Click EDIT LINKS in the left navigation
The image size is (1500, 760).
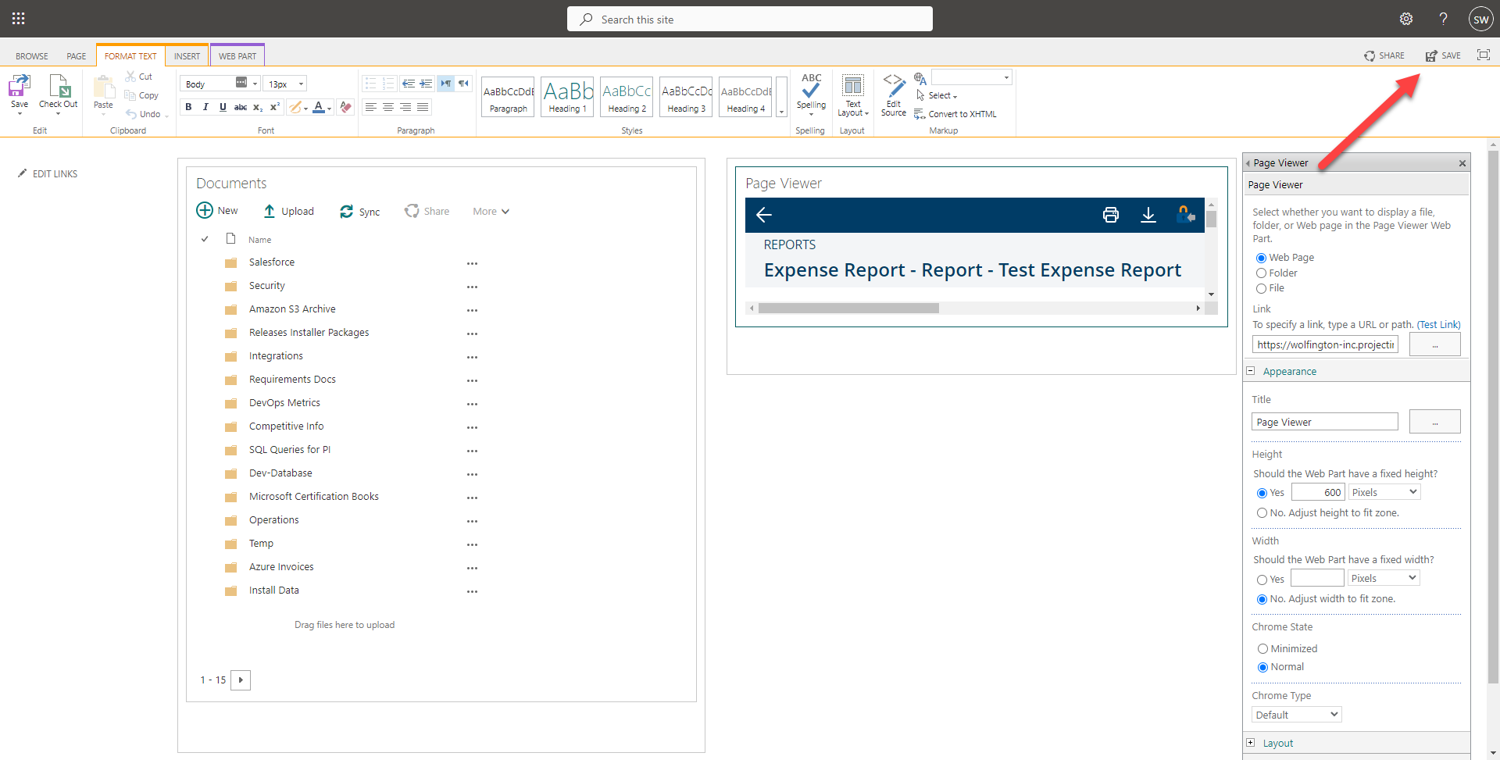pyautogui.click(x=48, y=174)
